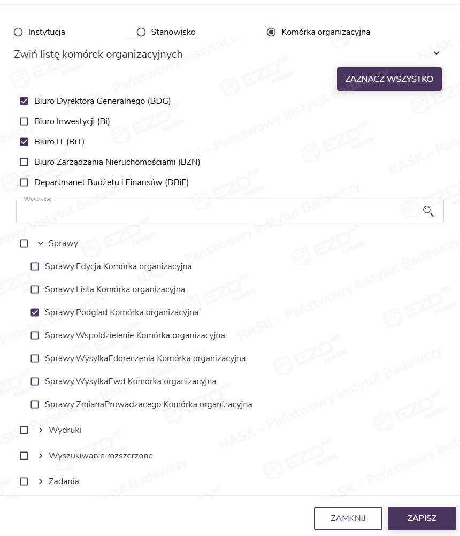Collapse the organizational units list chevron
Image resolution: width=460 pixels, height=536 pixels.
coord(436,53)
